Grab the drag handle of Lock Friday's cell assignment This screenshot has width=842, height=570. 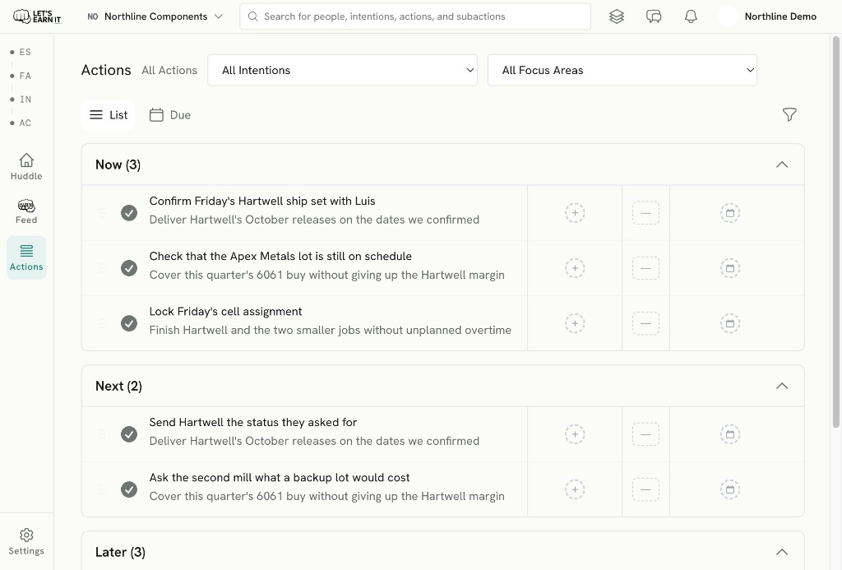(101, 323)
